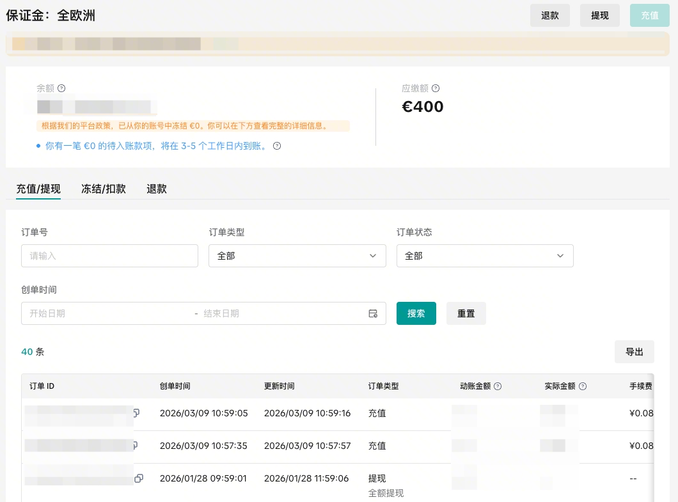
Task: Click the help icon next to 应缴额
Action: [436, 89]
